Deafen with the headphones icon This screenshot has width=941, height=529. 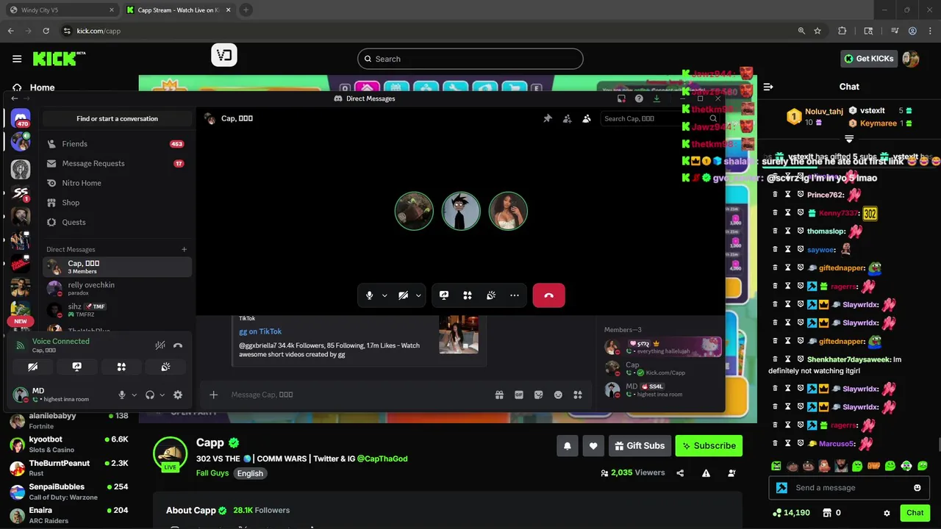click(150, 395)
